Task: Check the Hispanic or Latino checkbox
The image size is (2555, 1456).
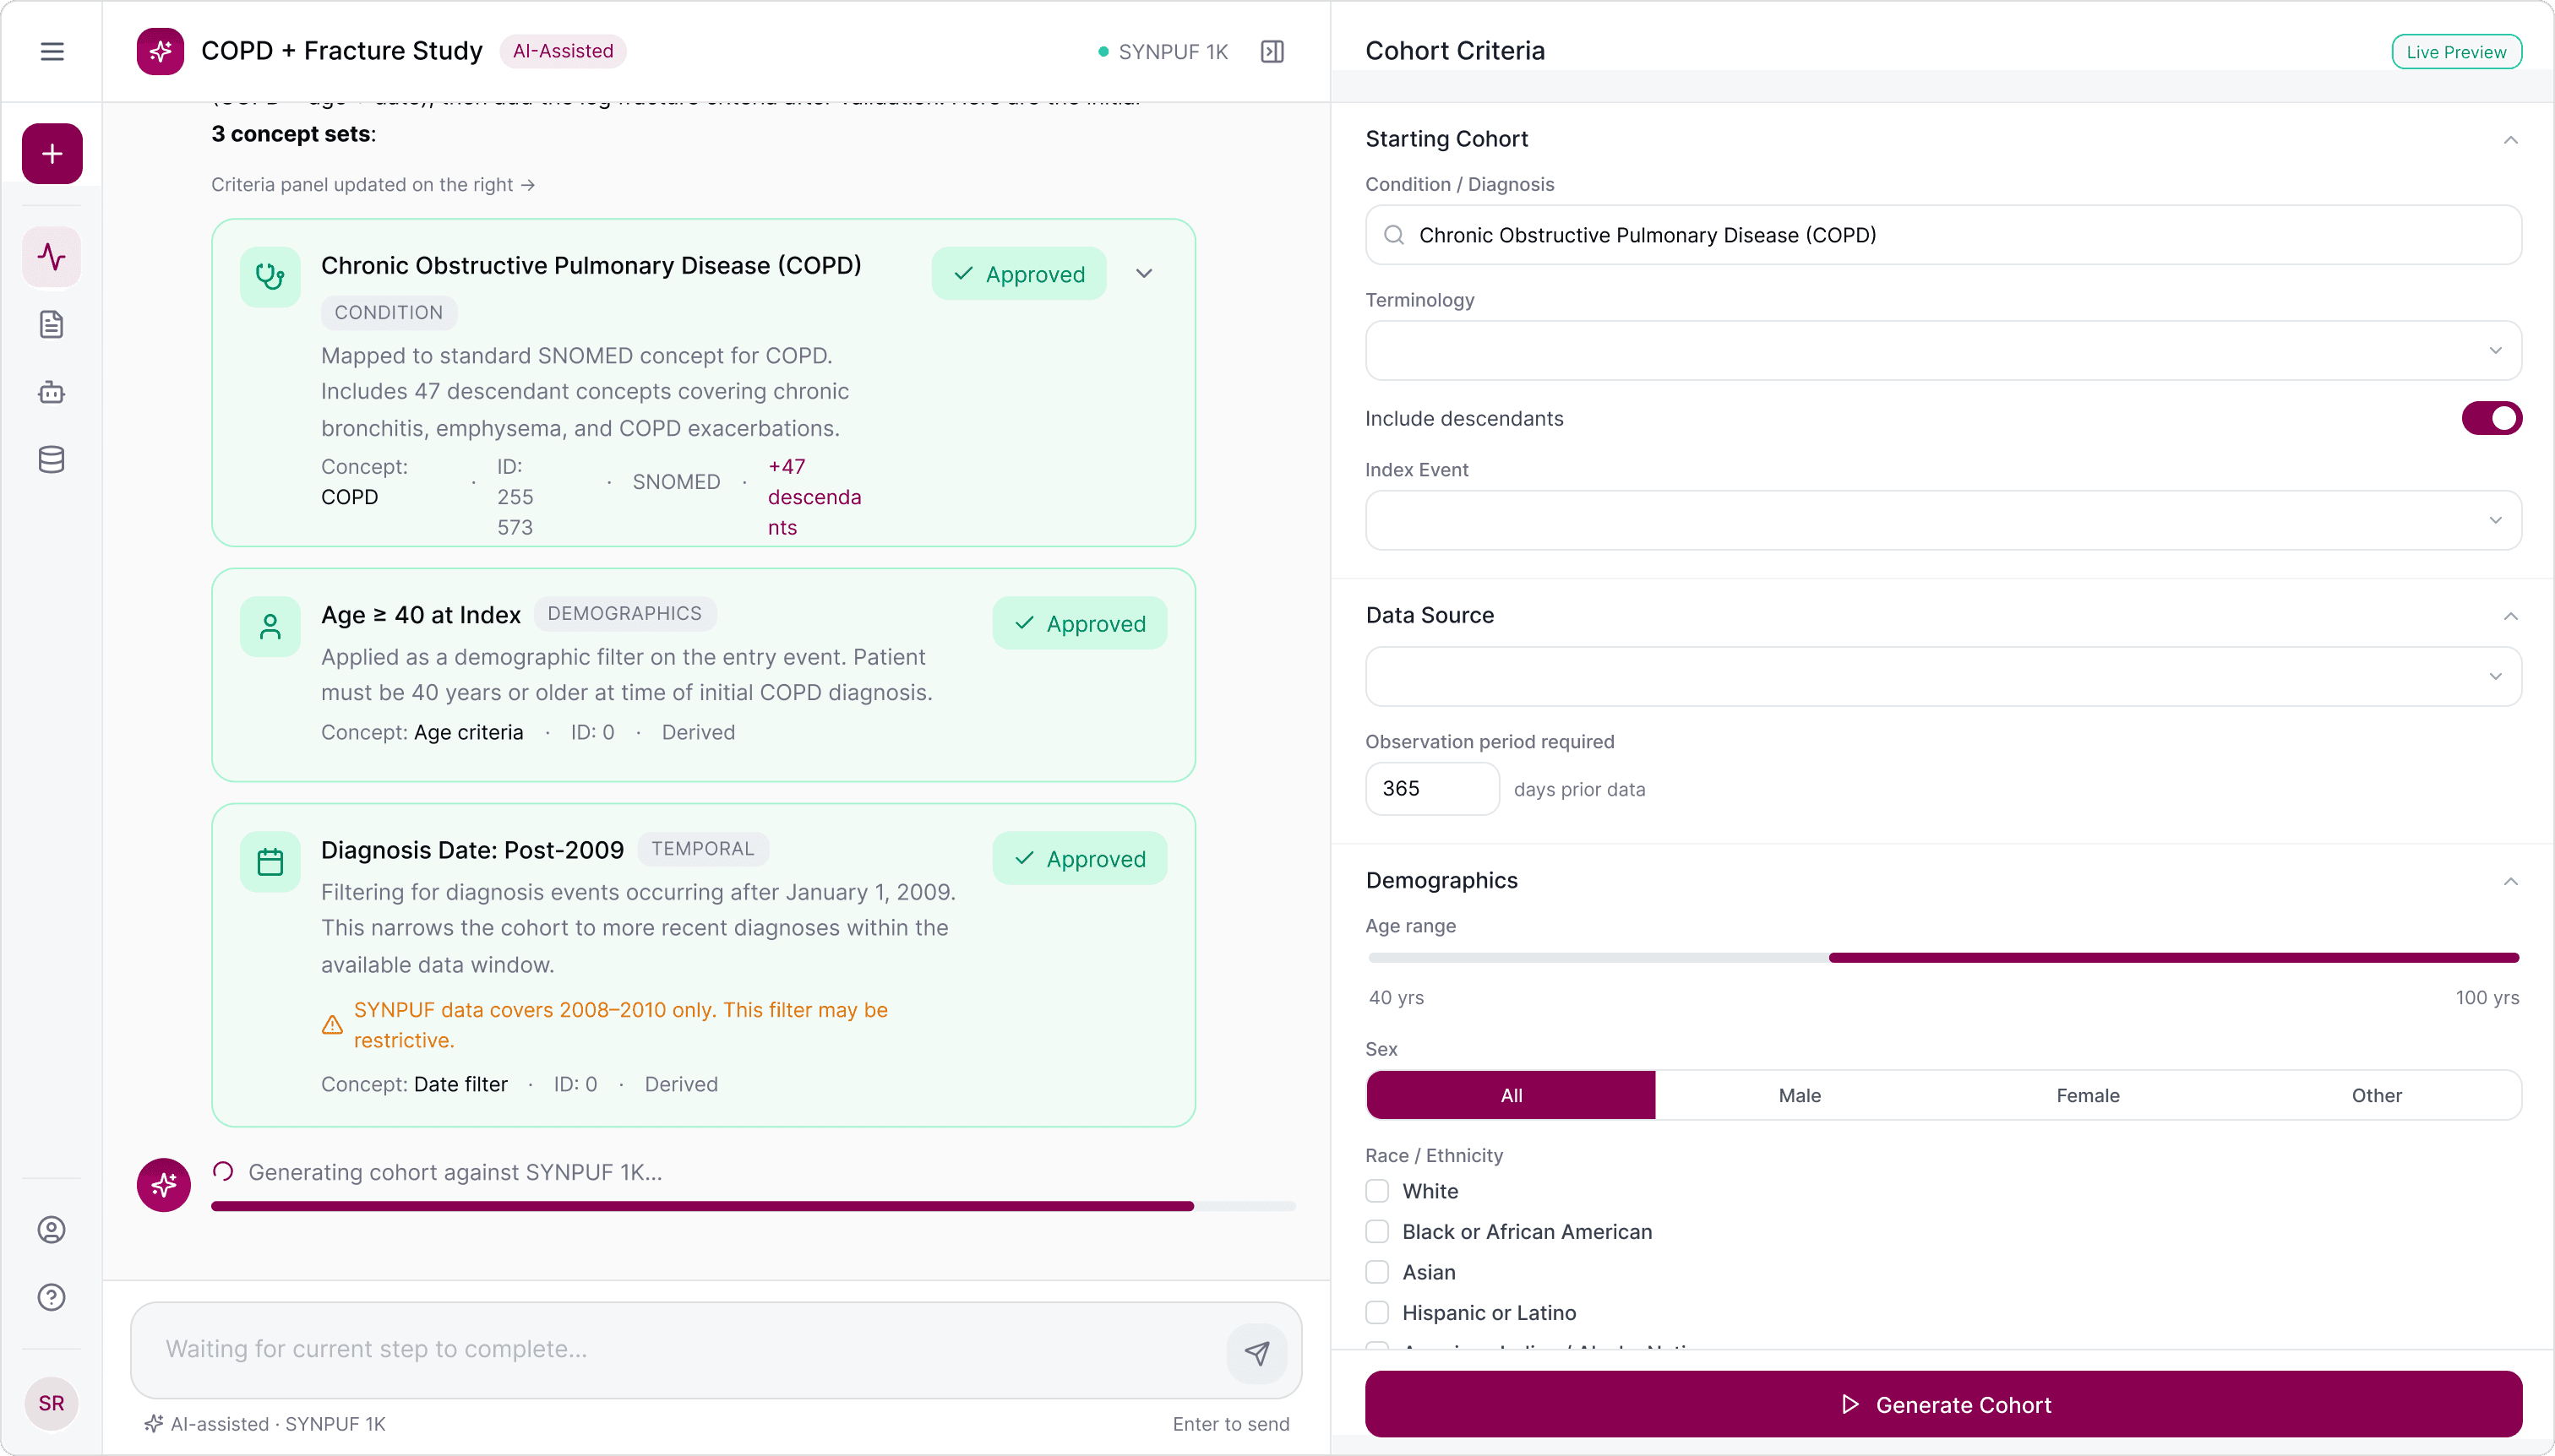Action: point(1377,1313)
